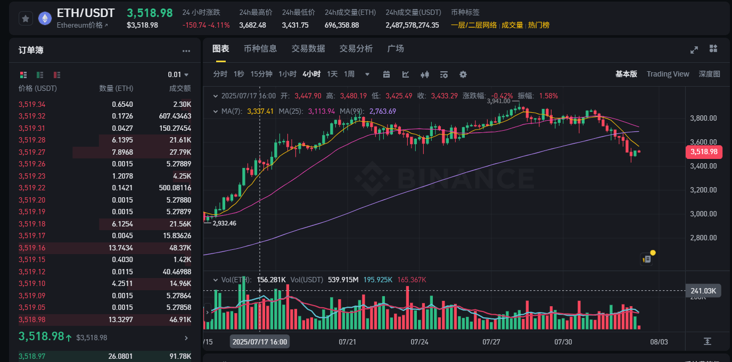Expand the latest price details arrow

(x=186, y=338)
